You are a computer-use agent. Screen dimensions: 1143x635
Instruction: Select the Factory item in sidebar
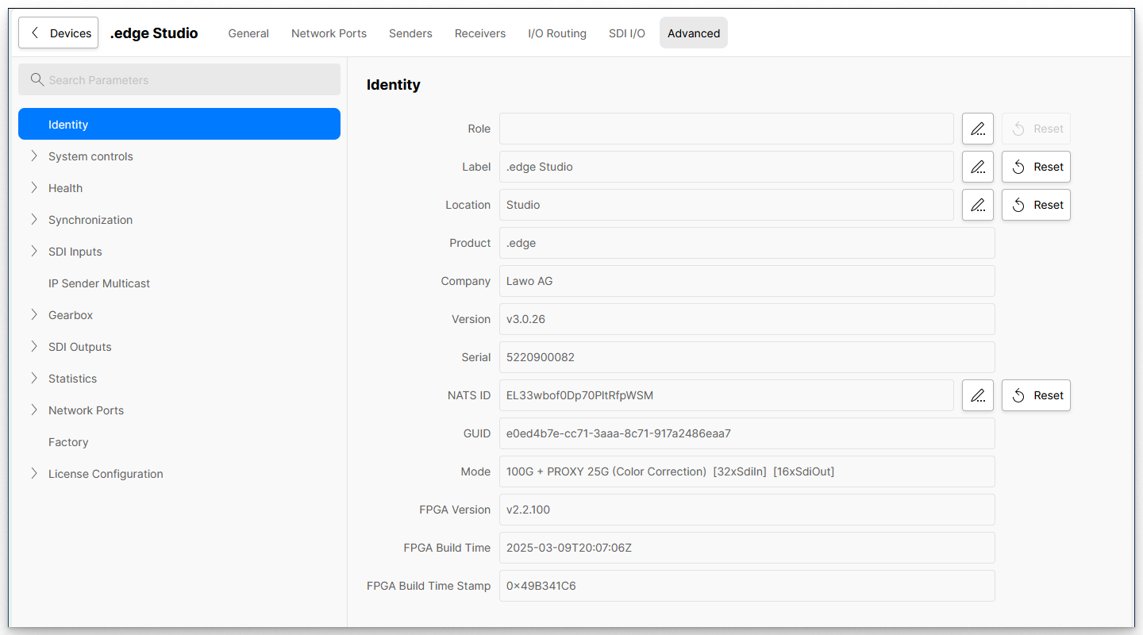[x=68, y=442]
